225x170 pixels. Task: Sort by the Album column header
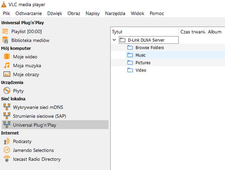[216, 32]
